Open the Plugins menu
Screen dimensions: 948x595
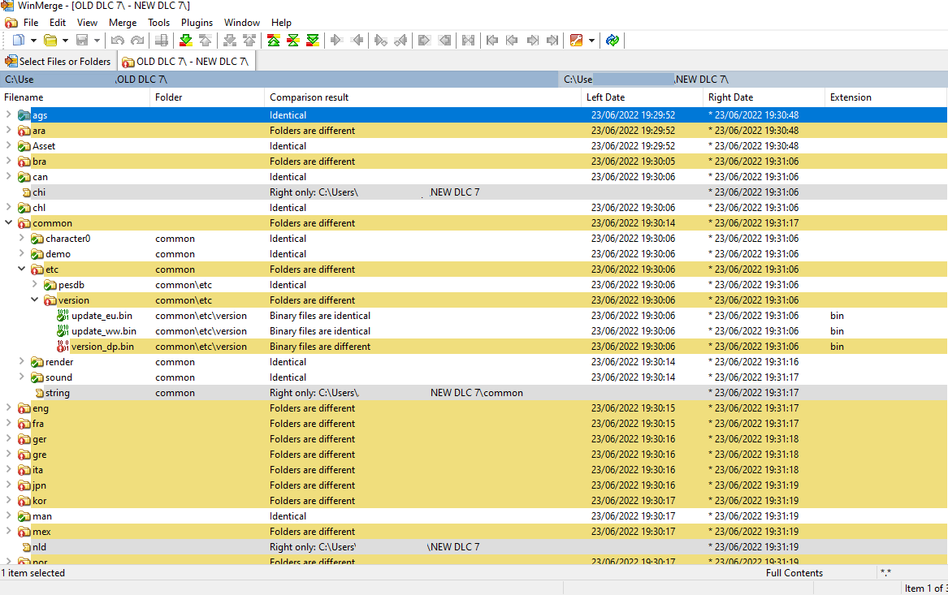(197, 23)
